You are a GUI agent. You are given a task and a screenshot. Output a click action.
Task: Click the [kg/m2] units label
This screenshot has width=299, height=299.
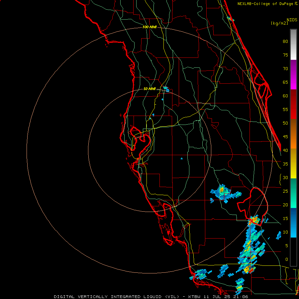(279, 23)
